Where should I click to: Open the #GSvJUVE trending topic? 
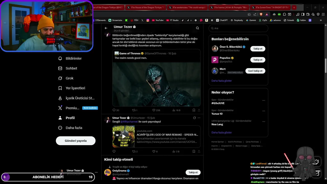(218, 103)
